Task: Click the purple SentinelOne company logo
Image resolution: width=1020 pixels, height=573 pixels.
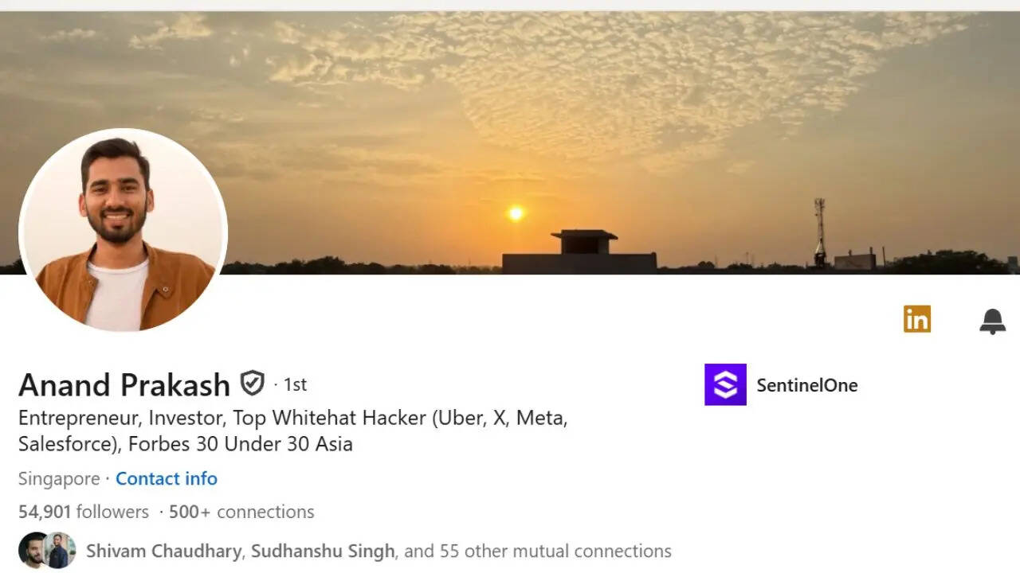Action: pyautogui.click(x=725, y=384)
